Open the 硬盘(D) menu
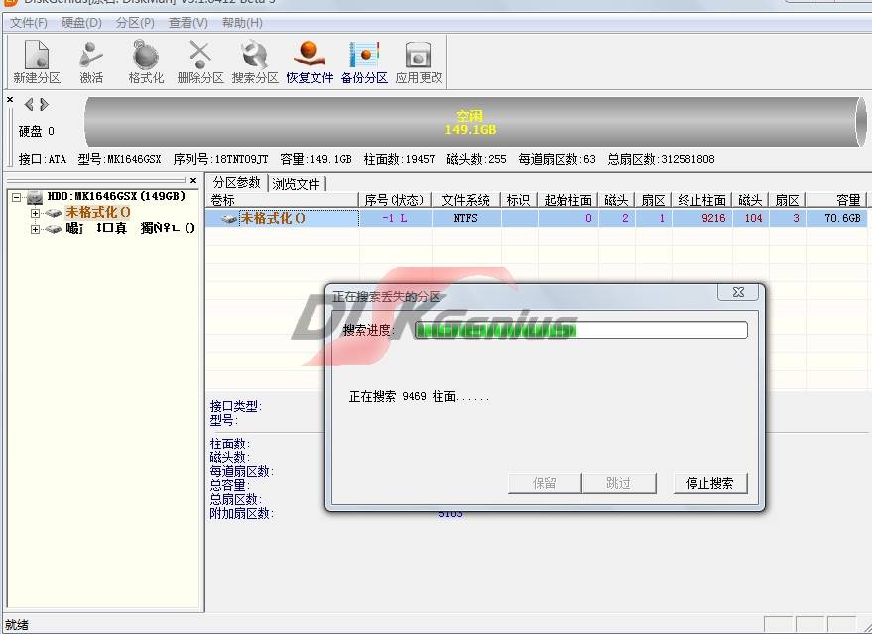This screenshot has width=872, height=634. [x=81, y=23]
